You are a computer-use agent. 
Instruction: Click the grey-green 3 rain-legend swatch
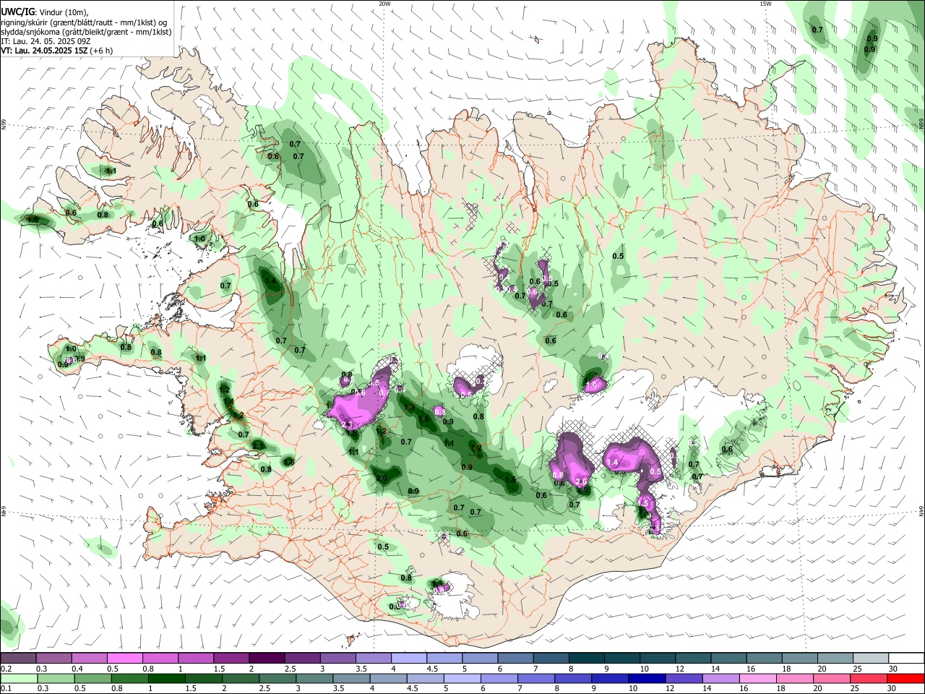[x=314, y=679]
